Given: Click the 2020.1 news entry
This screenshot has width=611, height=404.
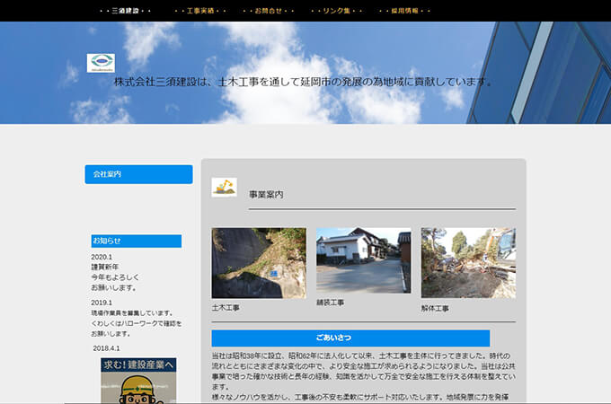Looking at the screenshot, I should point(102,257).
